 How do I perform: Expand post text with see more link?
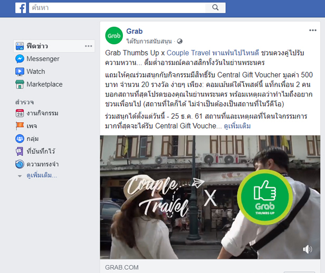(237, 126)
